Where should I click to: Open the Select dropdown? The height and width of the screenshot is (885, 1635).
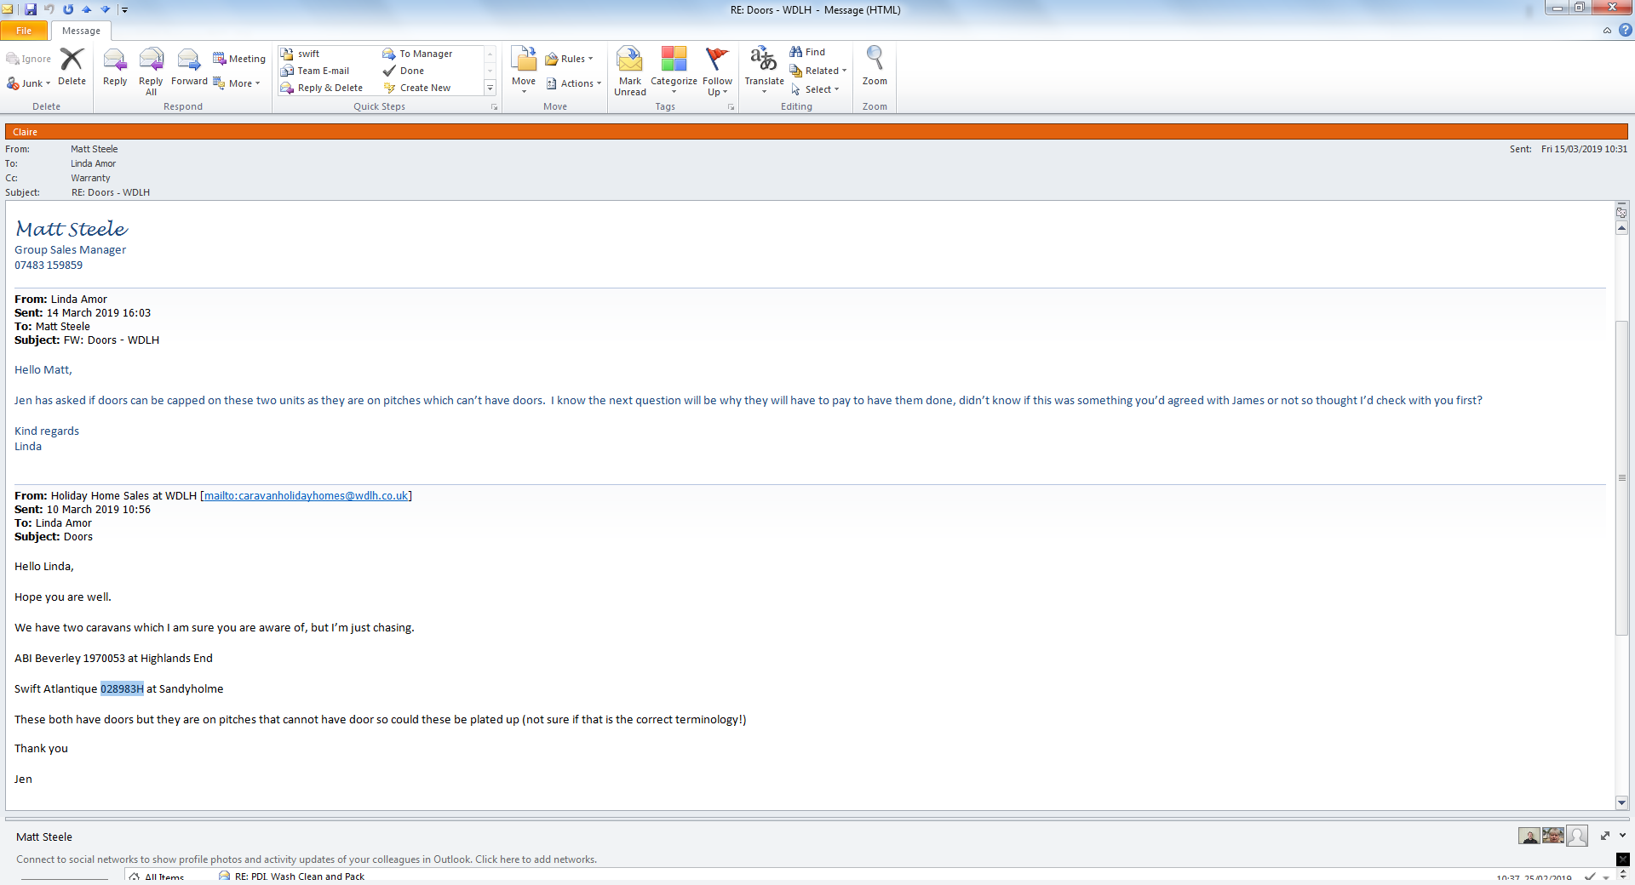click(x=815, y=89)
